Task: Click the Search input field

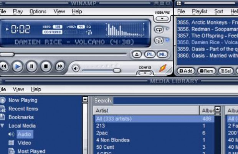Action: [x=175, y=101]
